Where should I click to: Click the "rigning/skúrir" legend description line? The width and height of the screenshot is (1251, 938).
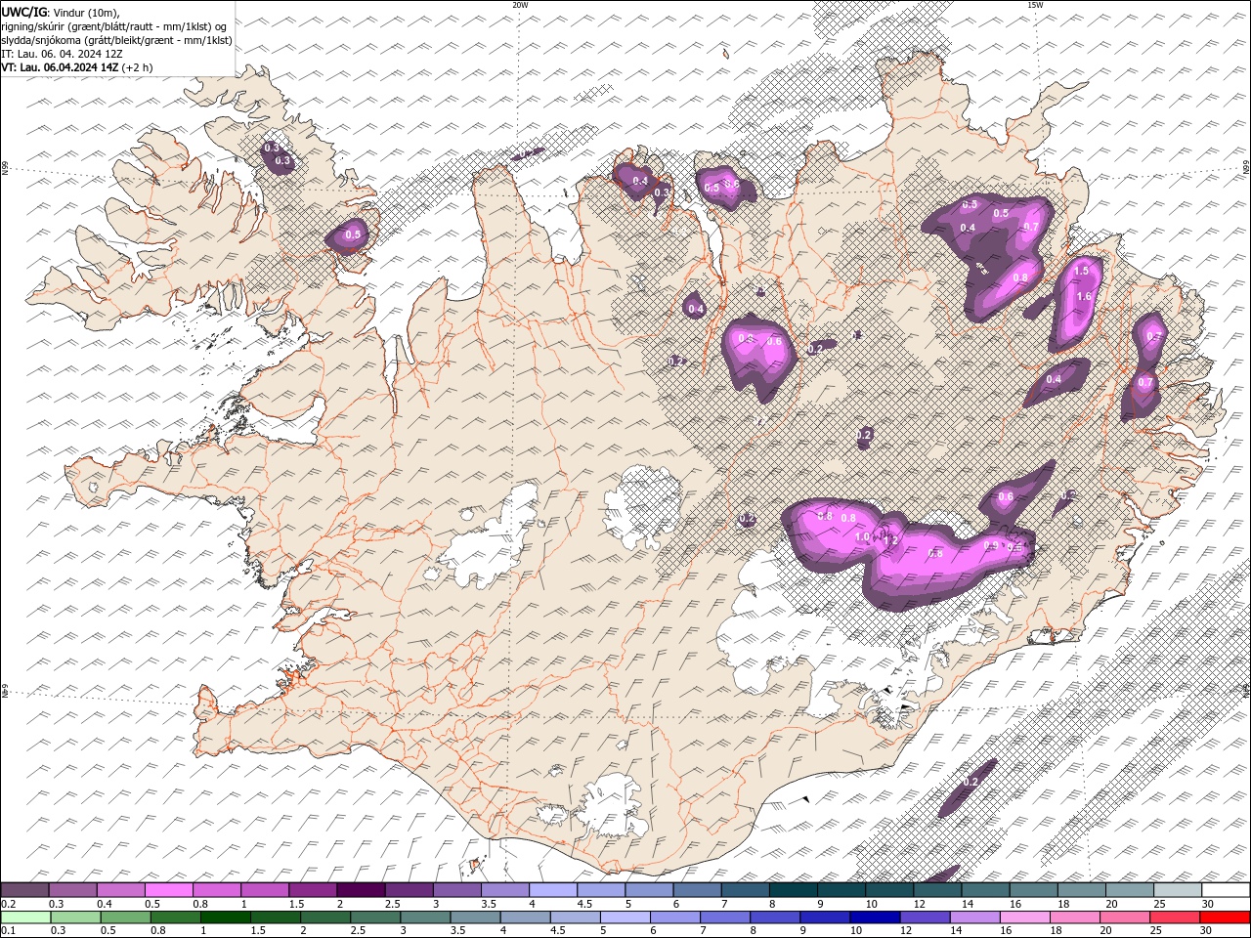click(x=114, y=26)
